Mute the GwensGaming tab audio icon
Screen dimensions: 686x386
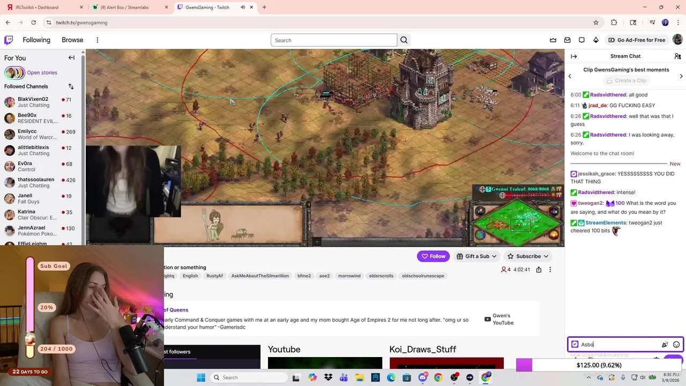pos(243,8)
